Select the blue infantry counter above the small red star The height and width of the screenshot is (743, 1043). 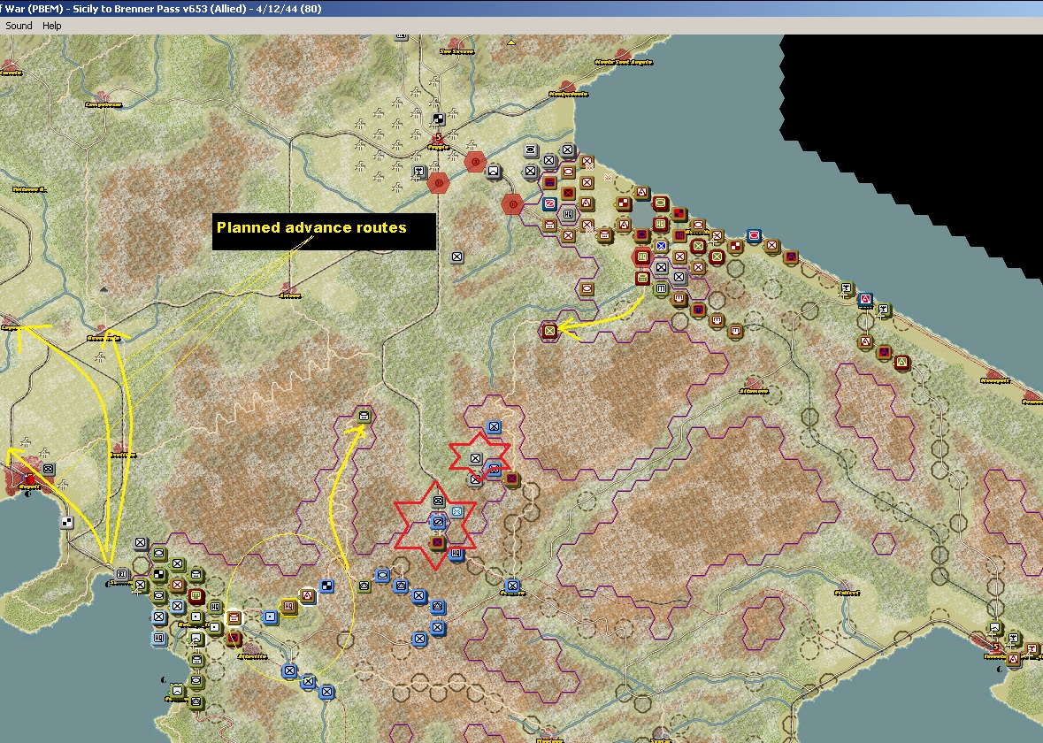tap(494, 426)
